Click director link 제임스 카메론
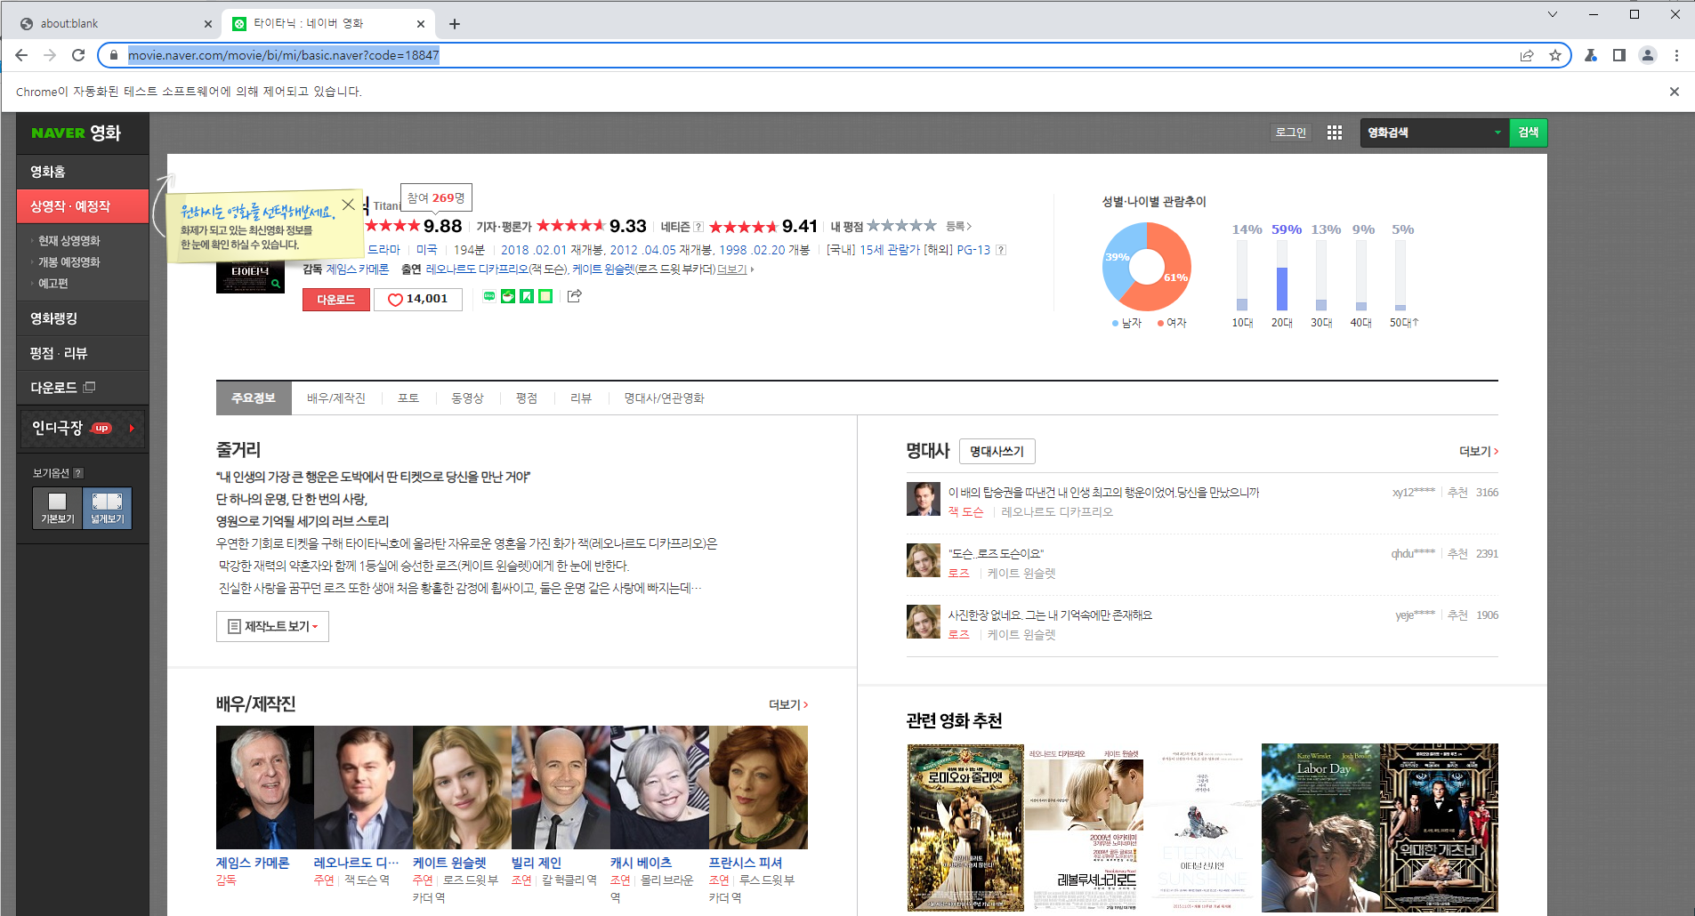This screenshot has height=916, width=1695. coord(357,269)
